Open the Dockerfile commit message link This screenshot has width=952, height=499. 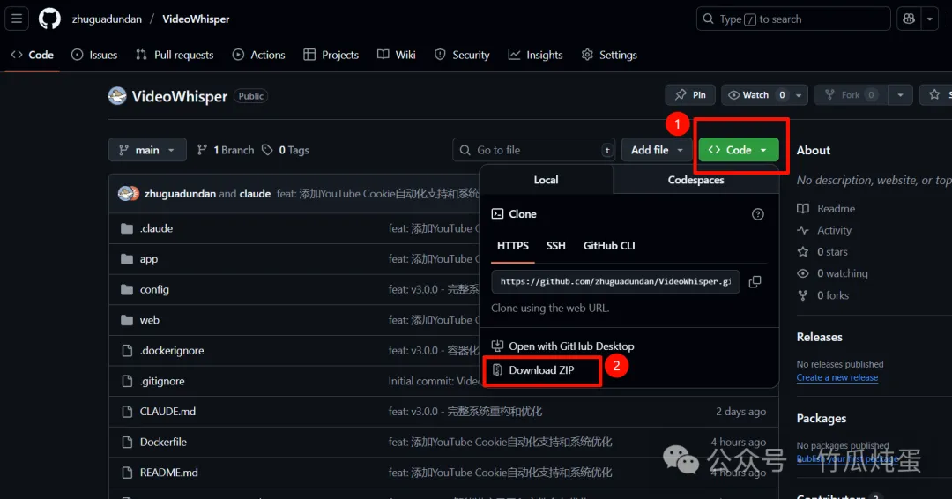[501, 442]
